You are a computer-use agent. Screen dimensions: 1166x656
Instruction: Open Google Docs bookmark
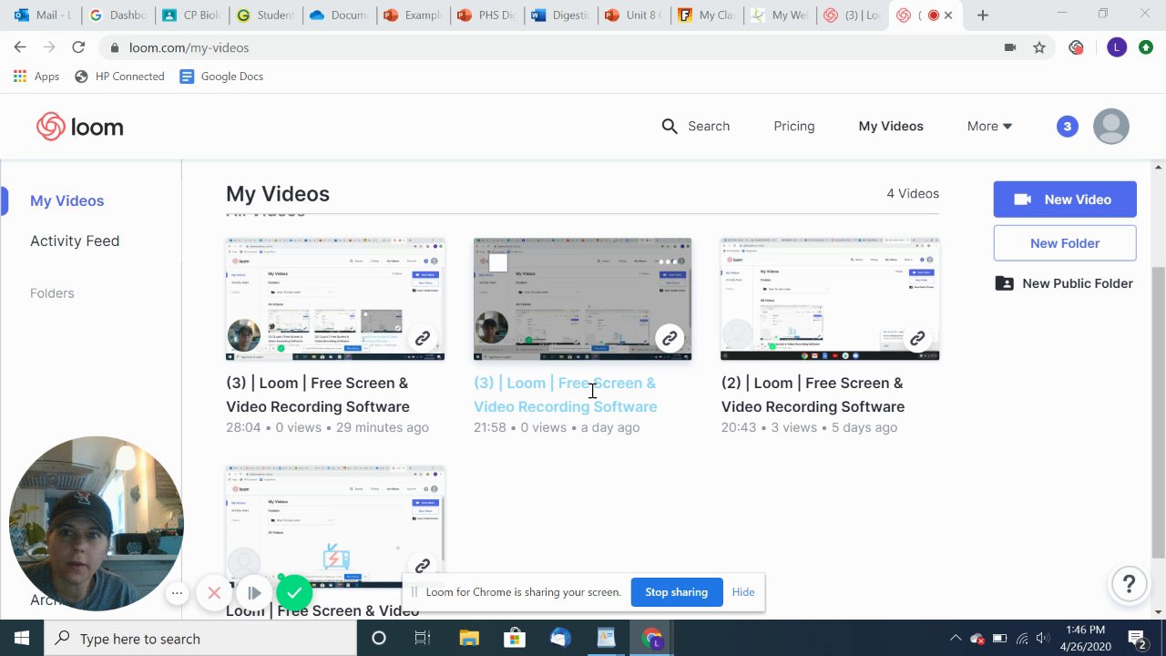point(221,77)
